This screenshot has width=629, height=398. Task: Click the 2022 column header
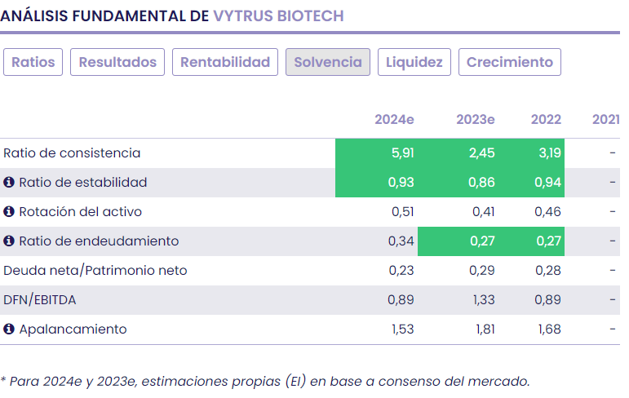point(546,120)
